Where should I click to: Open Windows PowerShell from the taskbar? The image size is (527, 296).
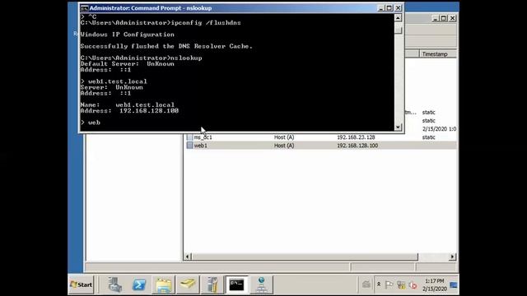point(139,284)
